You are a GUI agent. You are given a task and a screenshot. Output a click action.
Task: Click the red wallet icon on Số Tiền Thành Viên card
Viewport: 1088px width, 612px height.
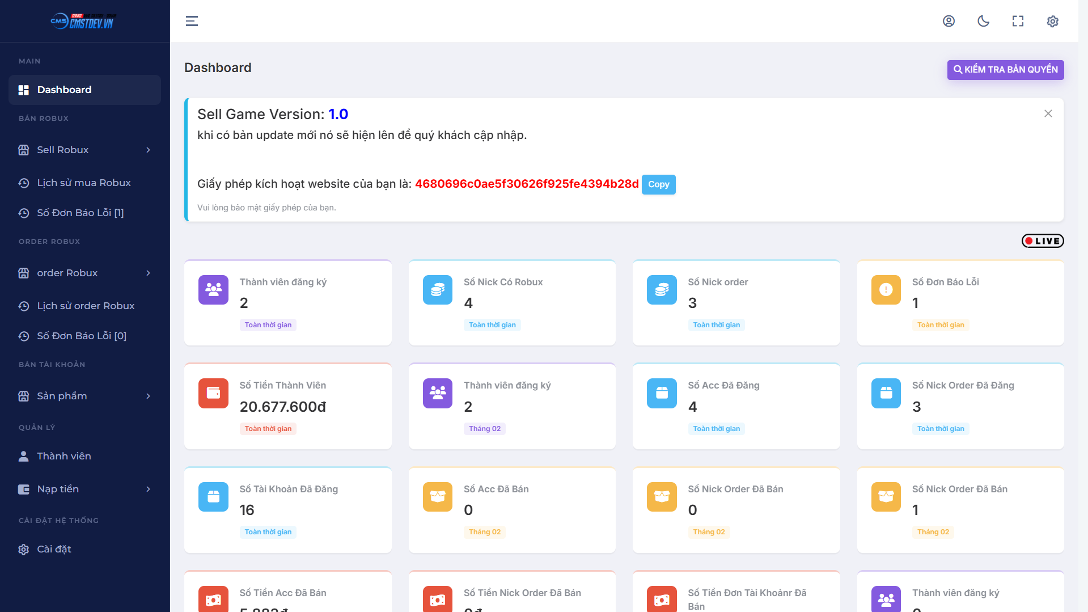point(213,393)
